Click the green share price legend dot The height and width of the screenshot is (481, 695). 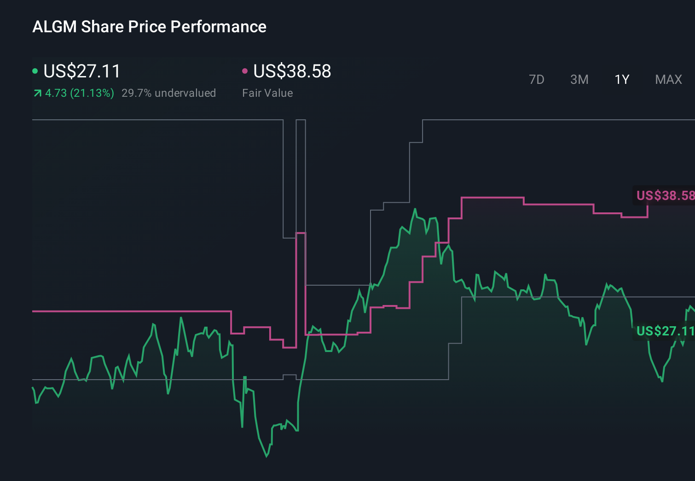pos(35,71)
